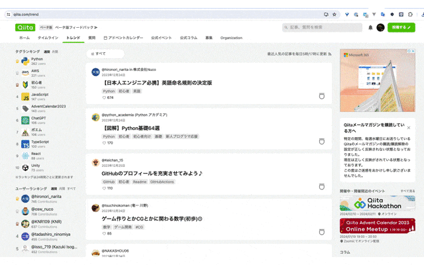Open article 【日本人エンジニア必携】英語命名規則の決定版
The height and width of the screenshot is (265, 424).
click(x=157, y=83)
